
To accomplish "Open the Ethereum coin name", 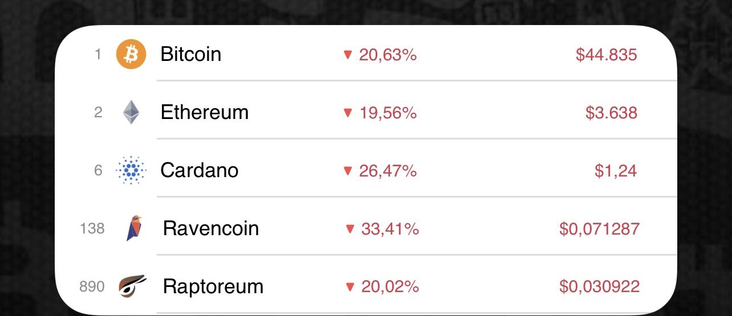I will [205, 113].
